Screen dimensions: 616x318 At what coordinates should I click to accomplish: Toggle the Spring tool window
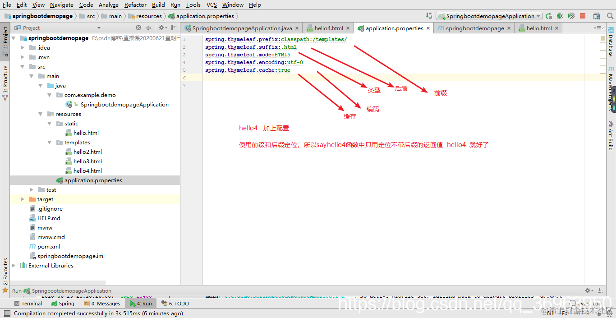(x=62, y=304)
